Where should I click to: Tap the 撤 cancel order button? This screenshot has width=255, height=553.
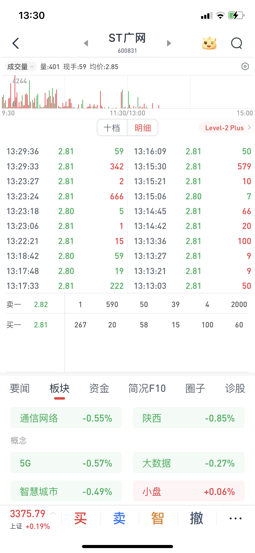[196, 518]
